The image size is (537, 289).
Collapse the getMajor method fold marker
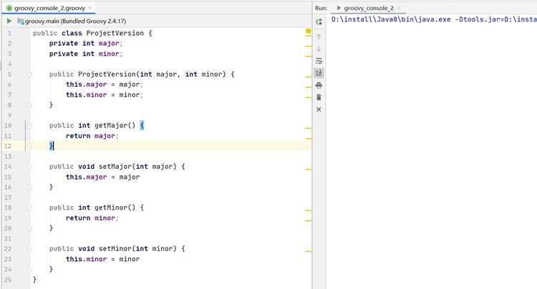[30, 125]
